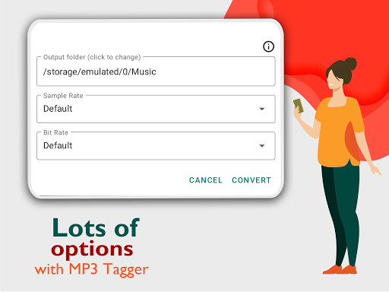Click the CANCEL button
Viewport: 389px width, 292px height.
click(206, 180)
